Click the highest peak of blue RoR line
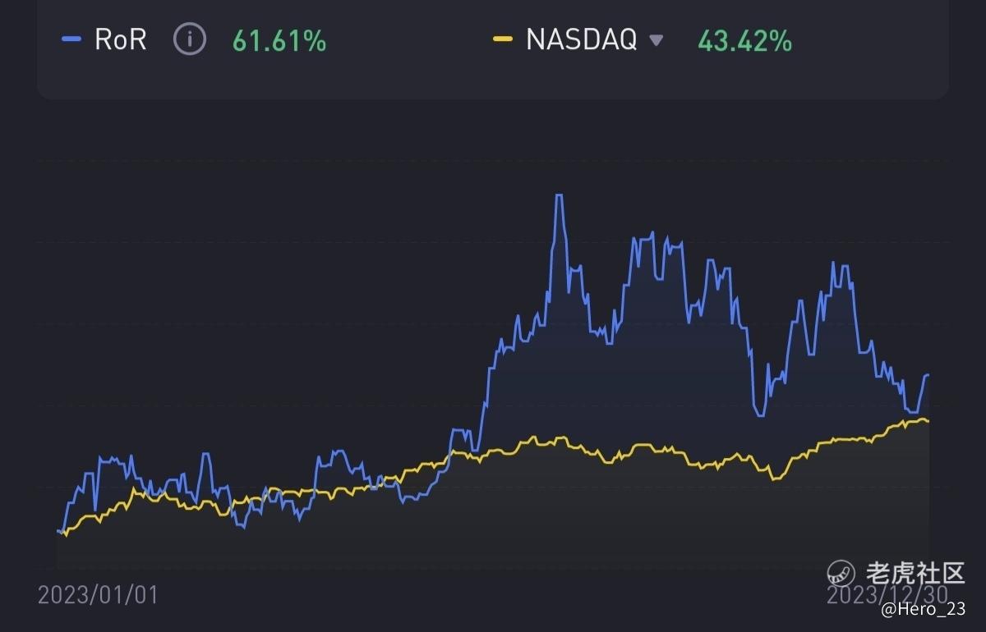This screenshot has height=632, width=986. click(x=559, y=195)
